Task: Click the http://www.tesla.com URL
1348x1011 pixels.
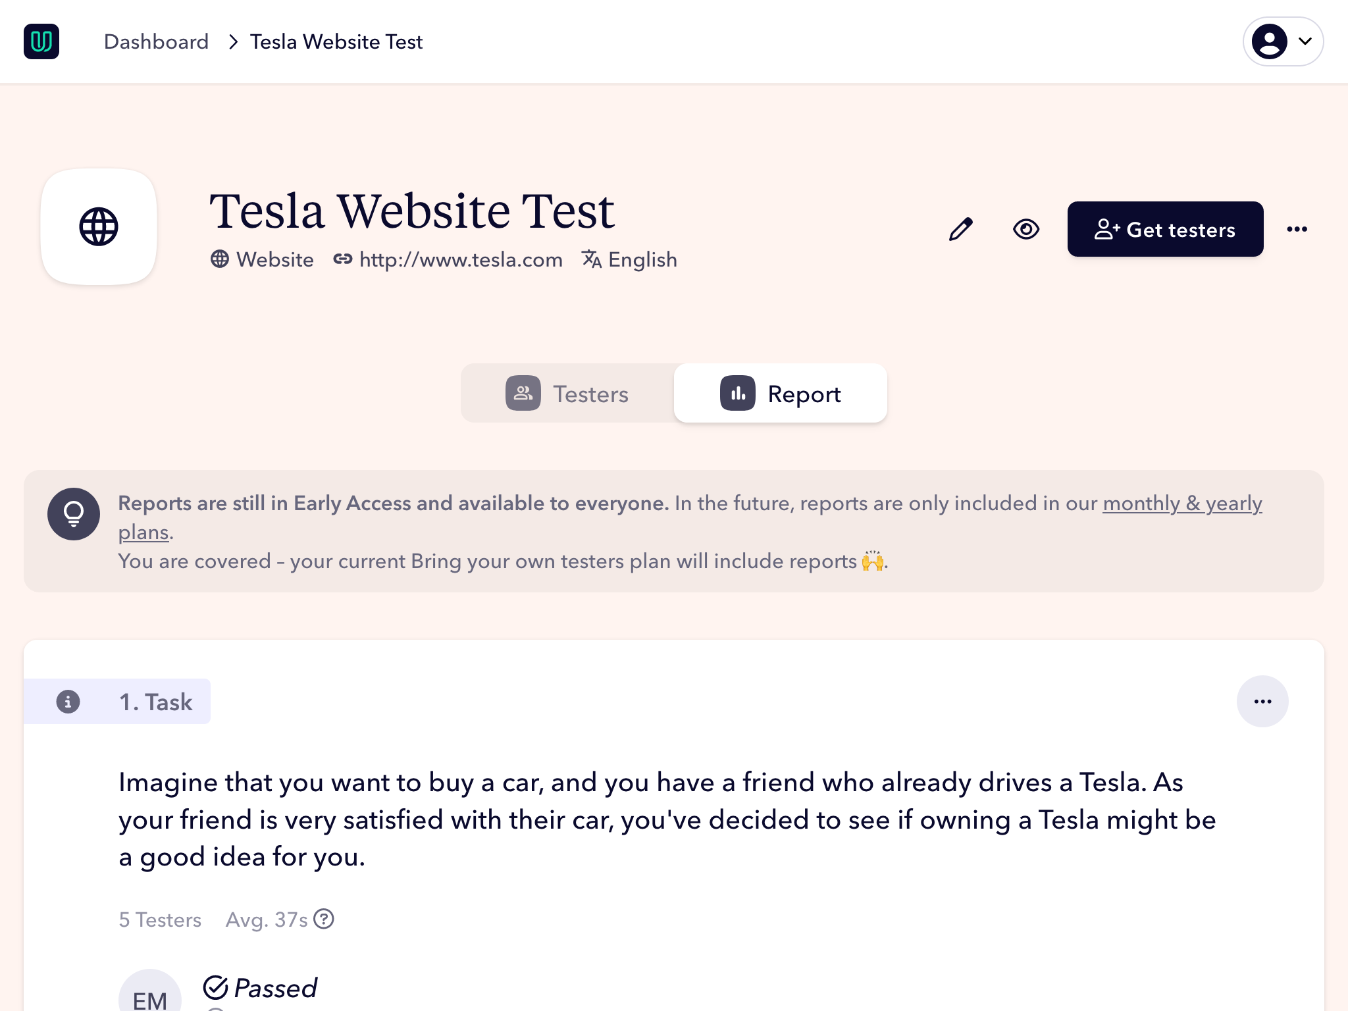Action: tap(461, 260)
